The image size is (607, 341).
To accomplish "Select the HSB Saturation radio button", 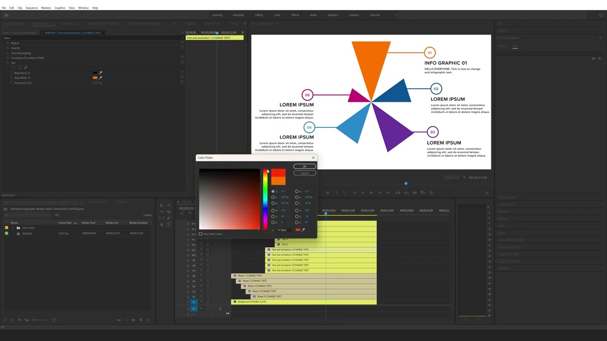I will (x=273, y=197).
